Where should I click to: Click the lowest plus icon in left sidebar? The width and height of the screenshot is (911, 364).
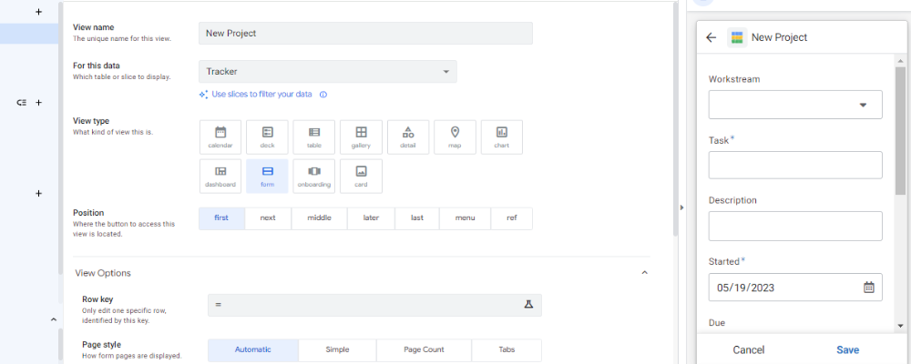39,193
